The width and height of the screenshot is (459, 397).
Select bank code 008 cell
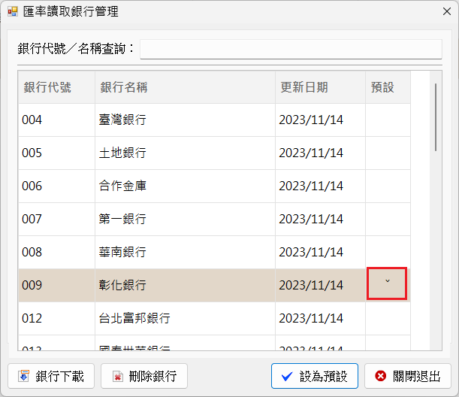[56, 253]
